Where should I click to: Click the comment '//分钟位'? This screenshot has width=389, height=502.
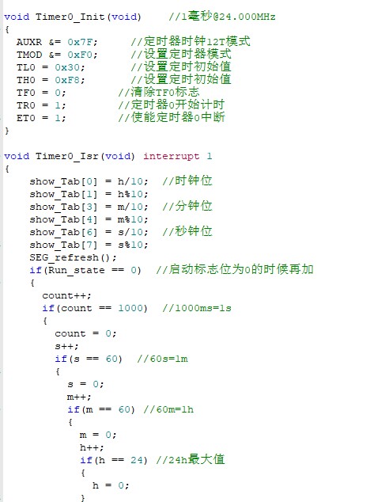pyautogui.click(x=187, y=206)
